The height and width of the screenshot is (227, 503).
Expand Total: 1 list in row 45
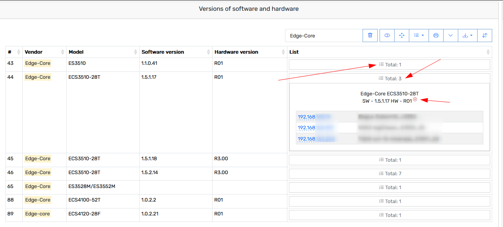pos(390,160)
